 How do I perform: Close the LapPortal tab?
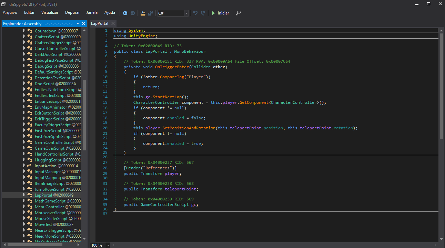point(113,23)
